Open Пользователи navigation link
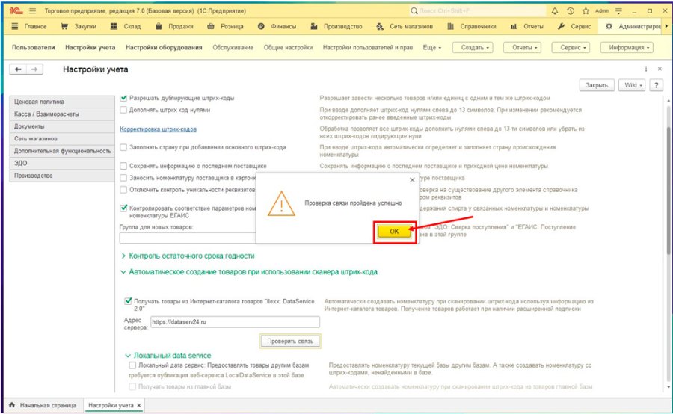Viewport: 673px width, 414px height. [x=34, y=48]
